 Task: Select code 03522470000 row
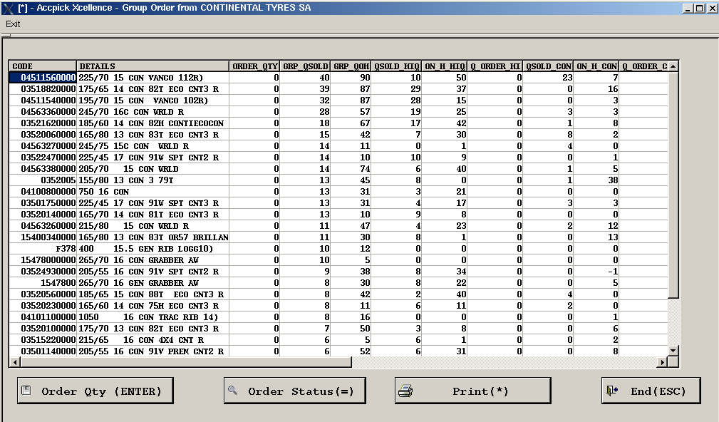[x=338, y=158]
